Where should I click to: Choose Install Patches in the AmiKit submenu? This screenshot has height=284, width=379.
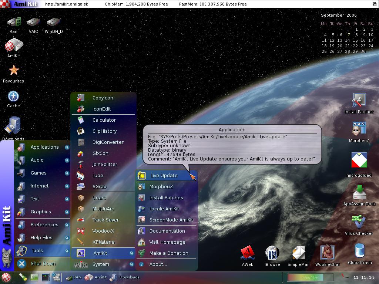(x=167, y=198)
